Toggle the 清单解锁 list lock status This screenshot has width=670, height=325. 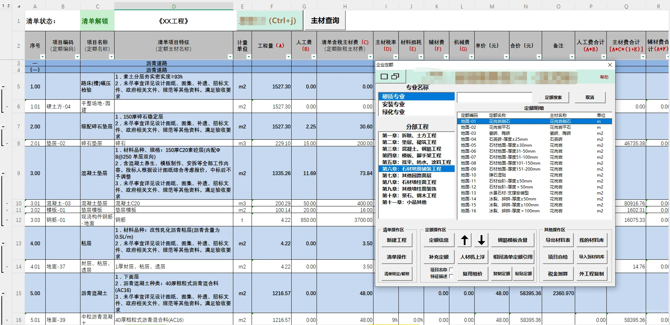(97, 21)
